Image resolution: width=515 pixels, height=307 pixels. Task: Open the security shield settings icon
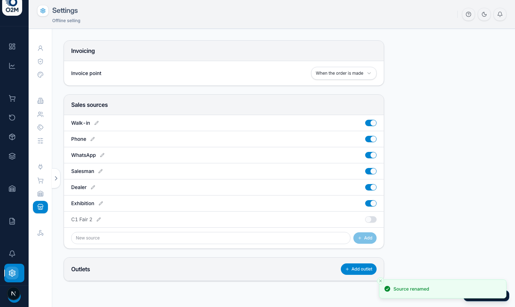[40, 61]
